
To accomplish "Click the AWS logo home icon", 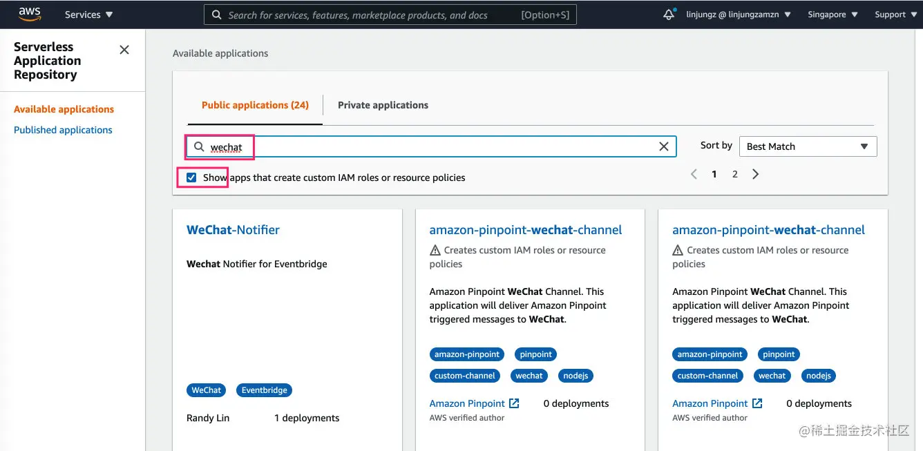I will click(30, 14).
